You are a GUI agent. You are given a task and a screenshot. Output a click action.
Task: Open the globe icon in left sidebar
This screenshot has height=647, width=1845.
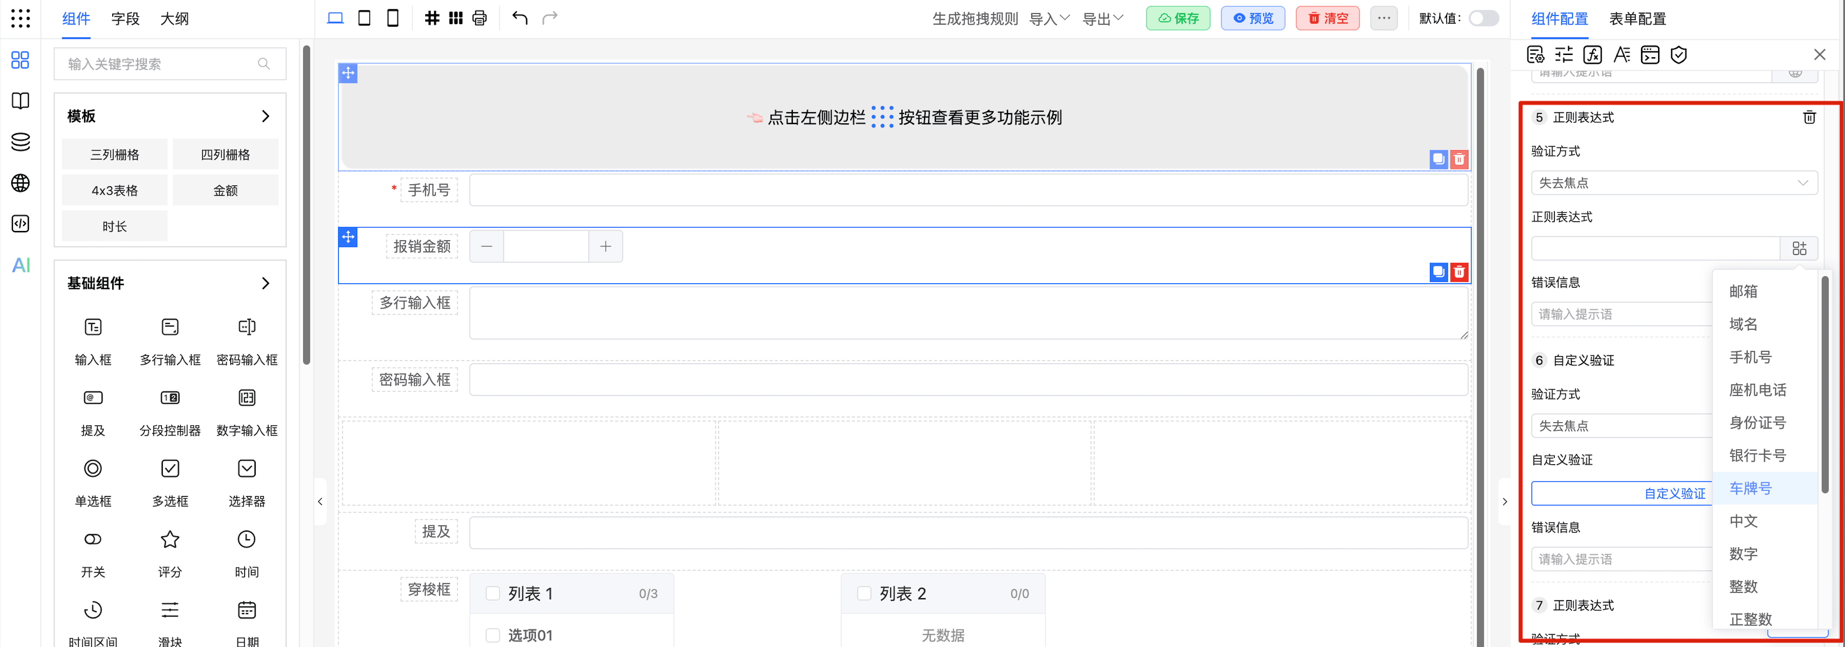point(21,183)
